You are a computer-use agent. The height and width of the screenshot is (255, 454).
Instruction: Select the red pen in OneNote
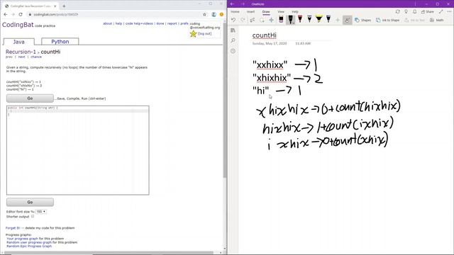(x=300, y=19)
